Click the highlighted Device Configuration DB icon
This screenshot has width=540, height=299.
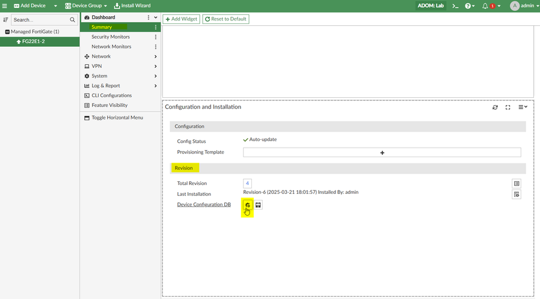coord(247,205)
